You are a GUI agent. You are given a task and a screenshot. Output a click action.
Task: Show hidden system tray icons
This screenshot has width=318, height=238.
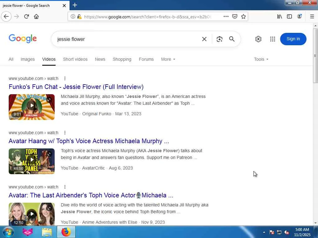coord(264,232)
